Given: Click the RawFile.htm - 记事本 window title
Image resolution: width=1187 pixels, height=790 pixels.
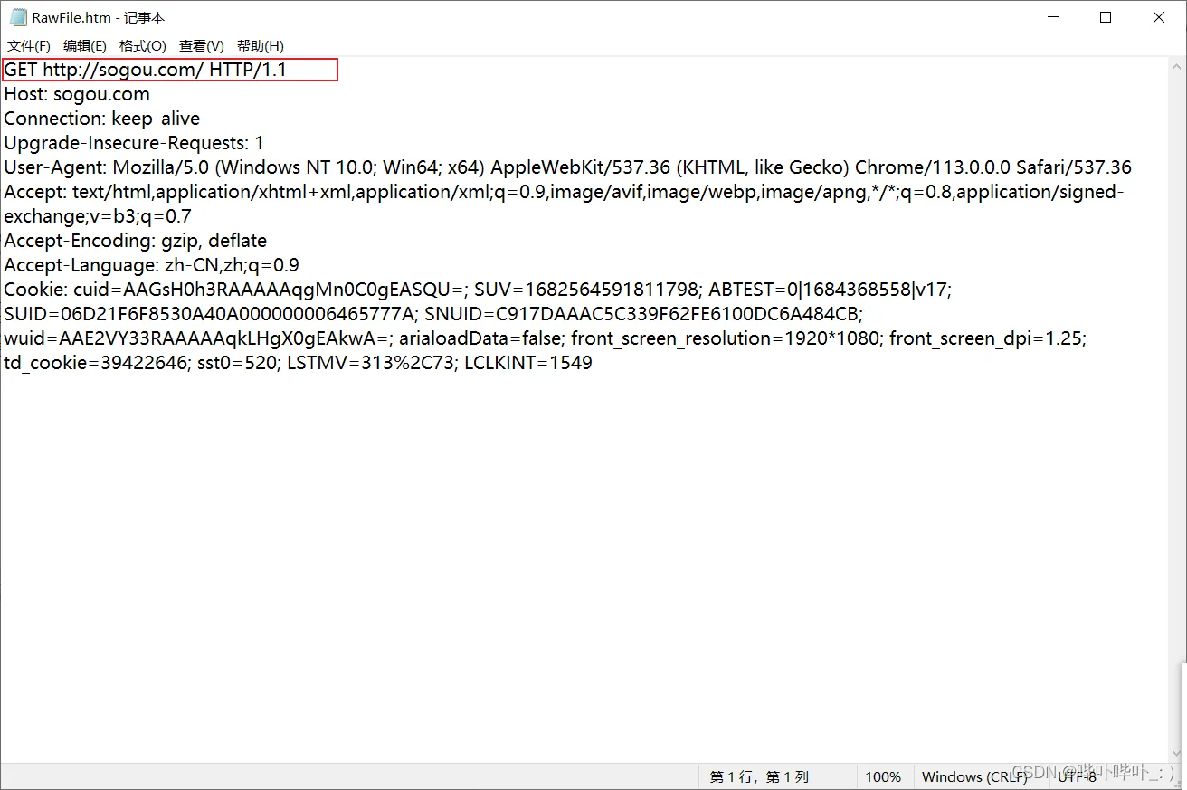Looking at the screenshot, I should click(x=99, y=17).
